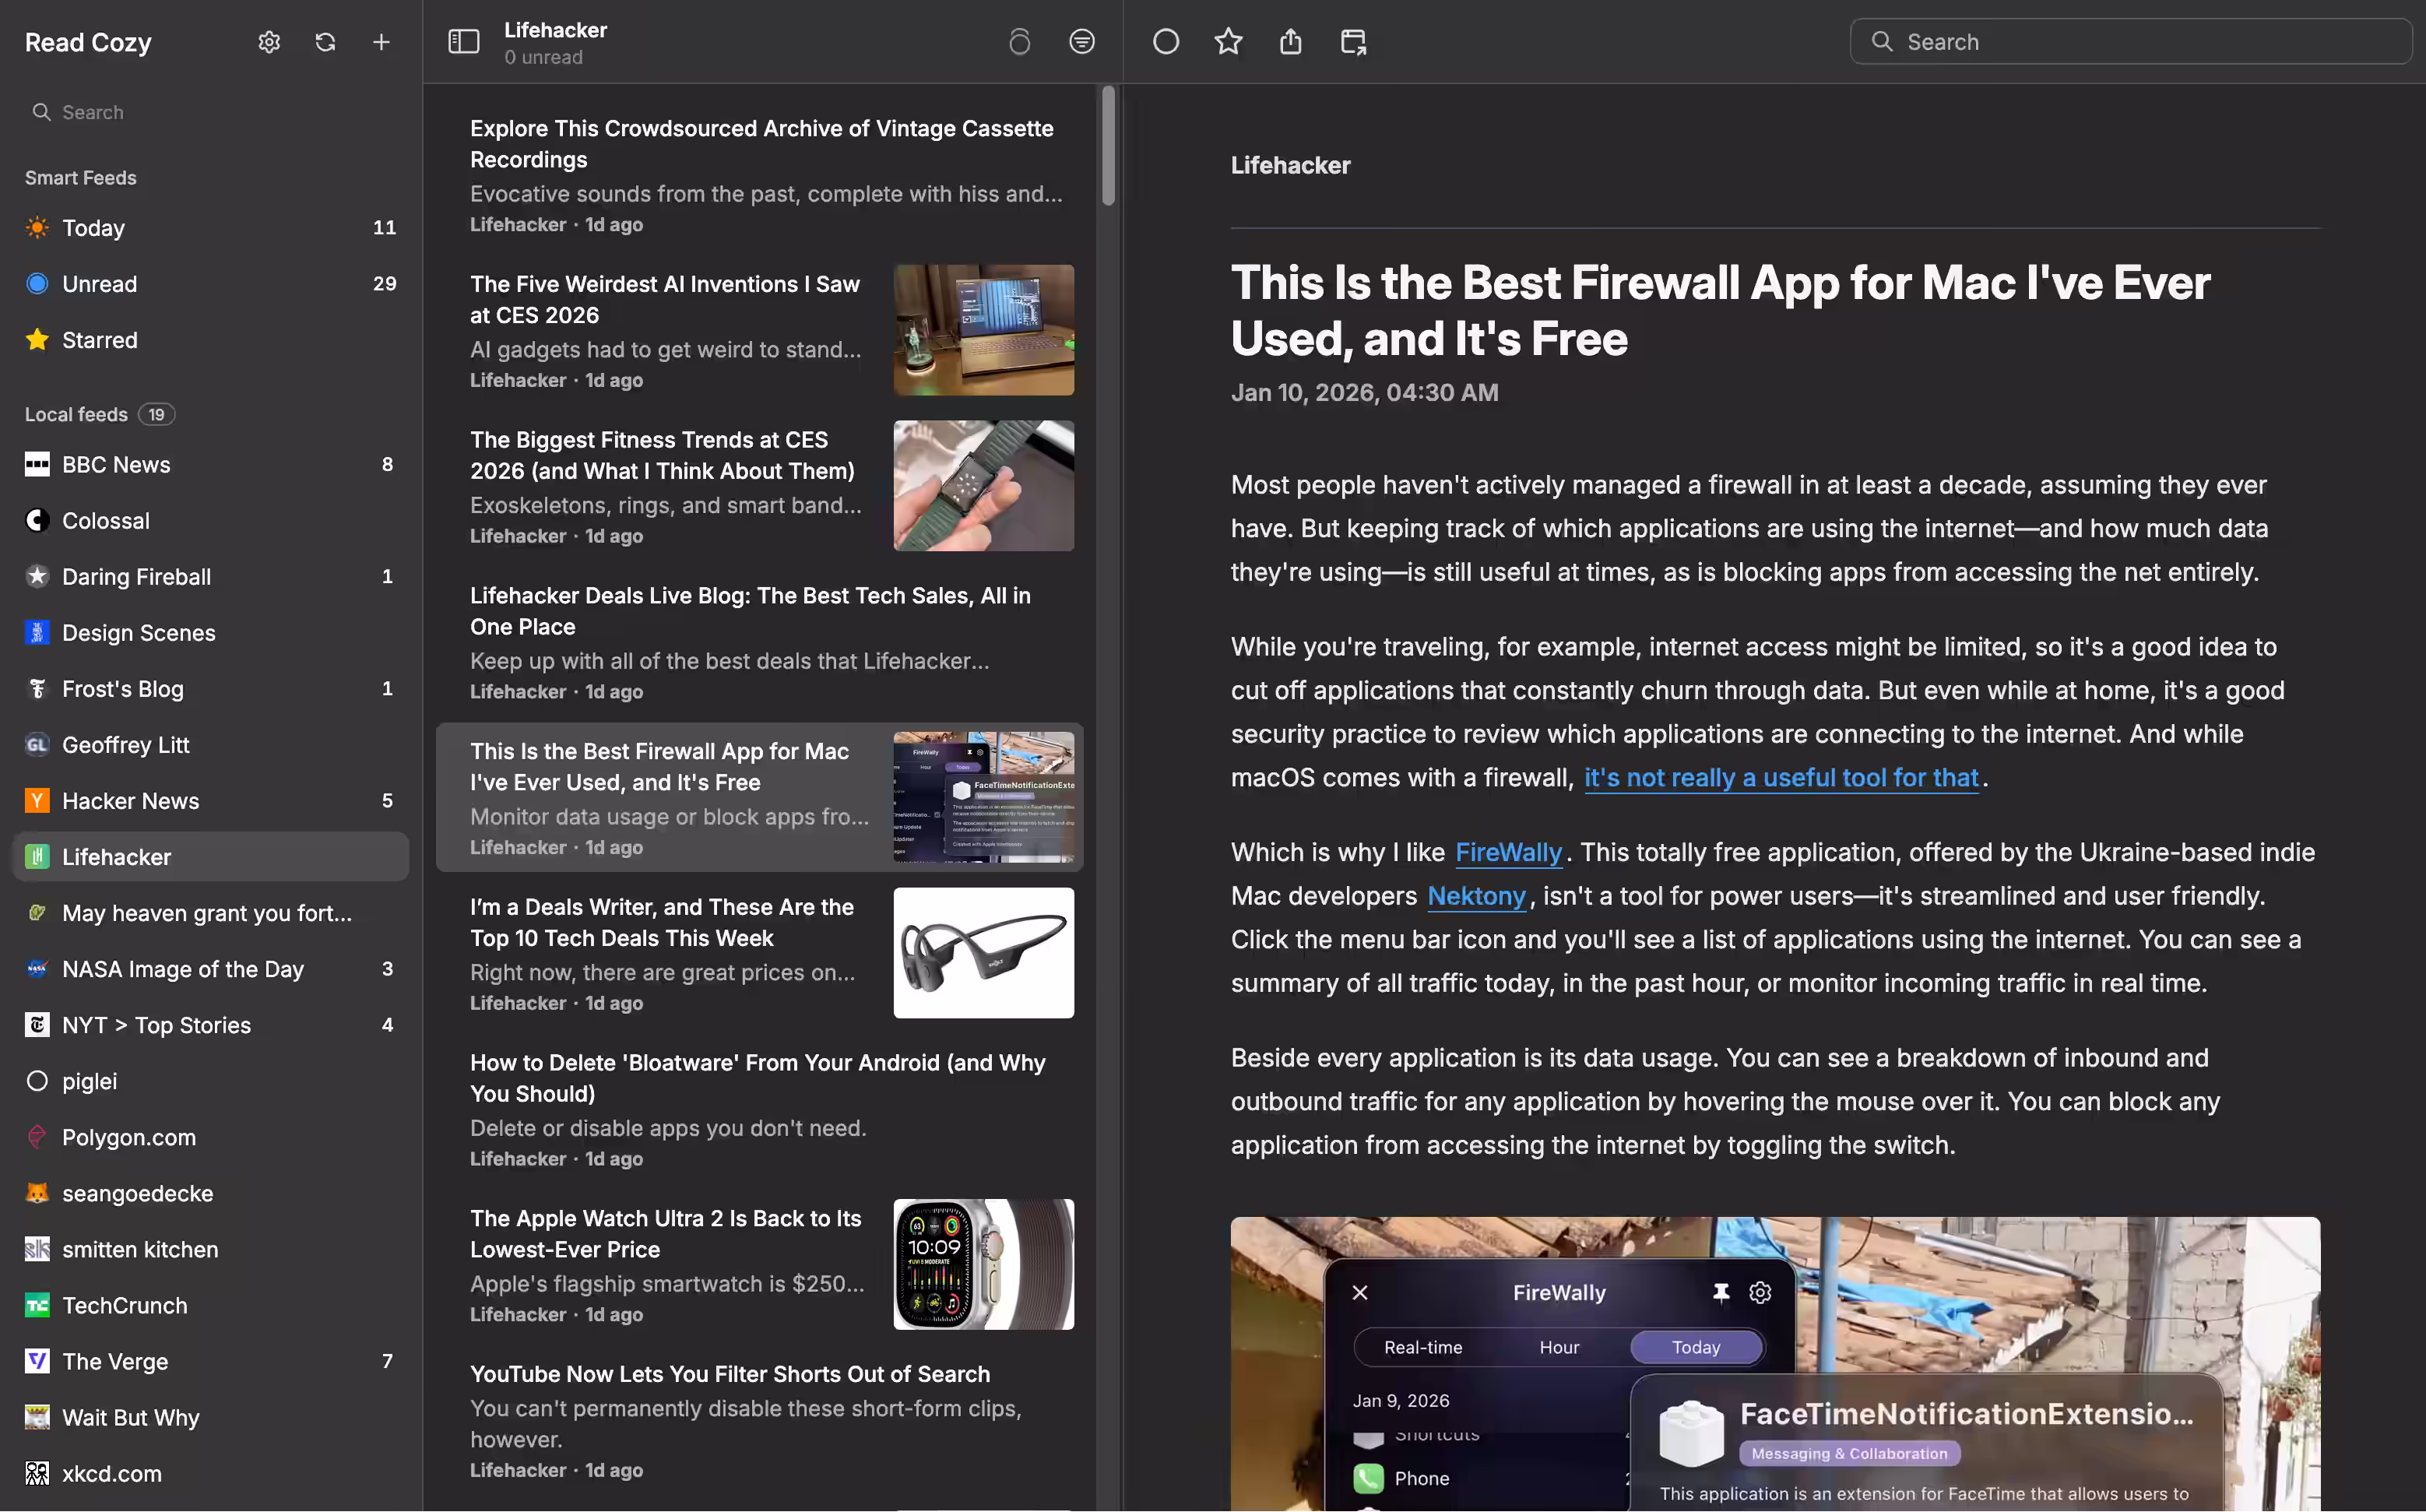Select The Verge feed
2426x1512 pixels.
[210, 1361]
